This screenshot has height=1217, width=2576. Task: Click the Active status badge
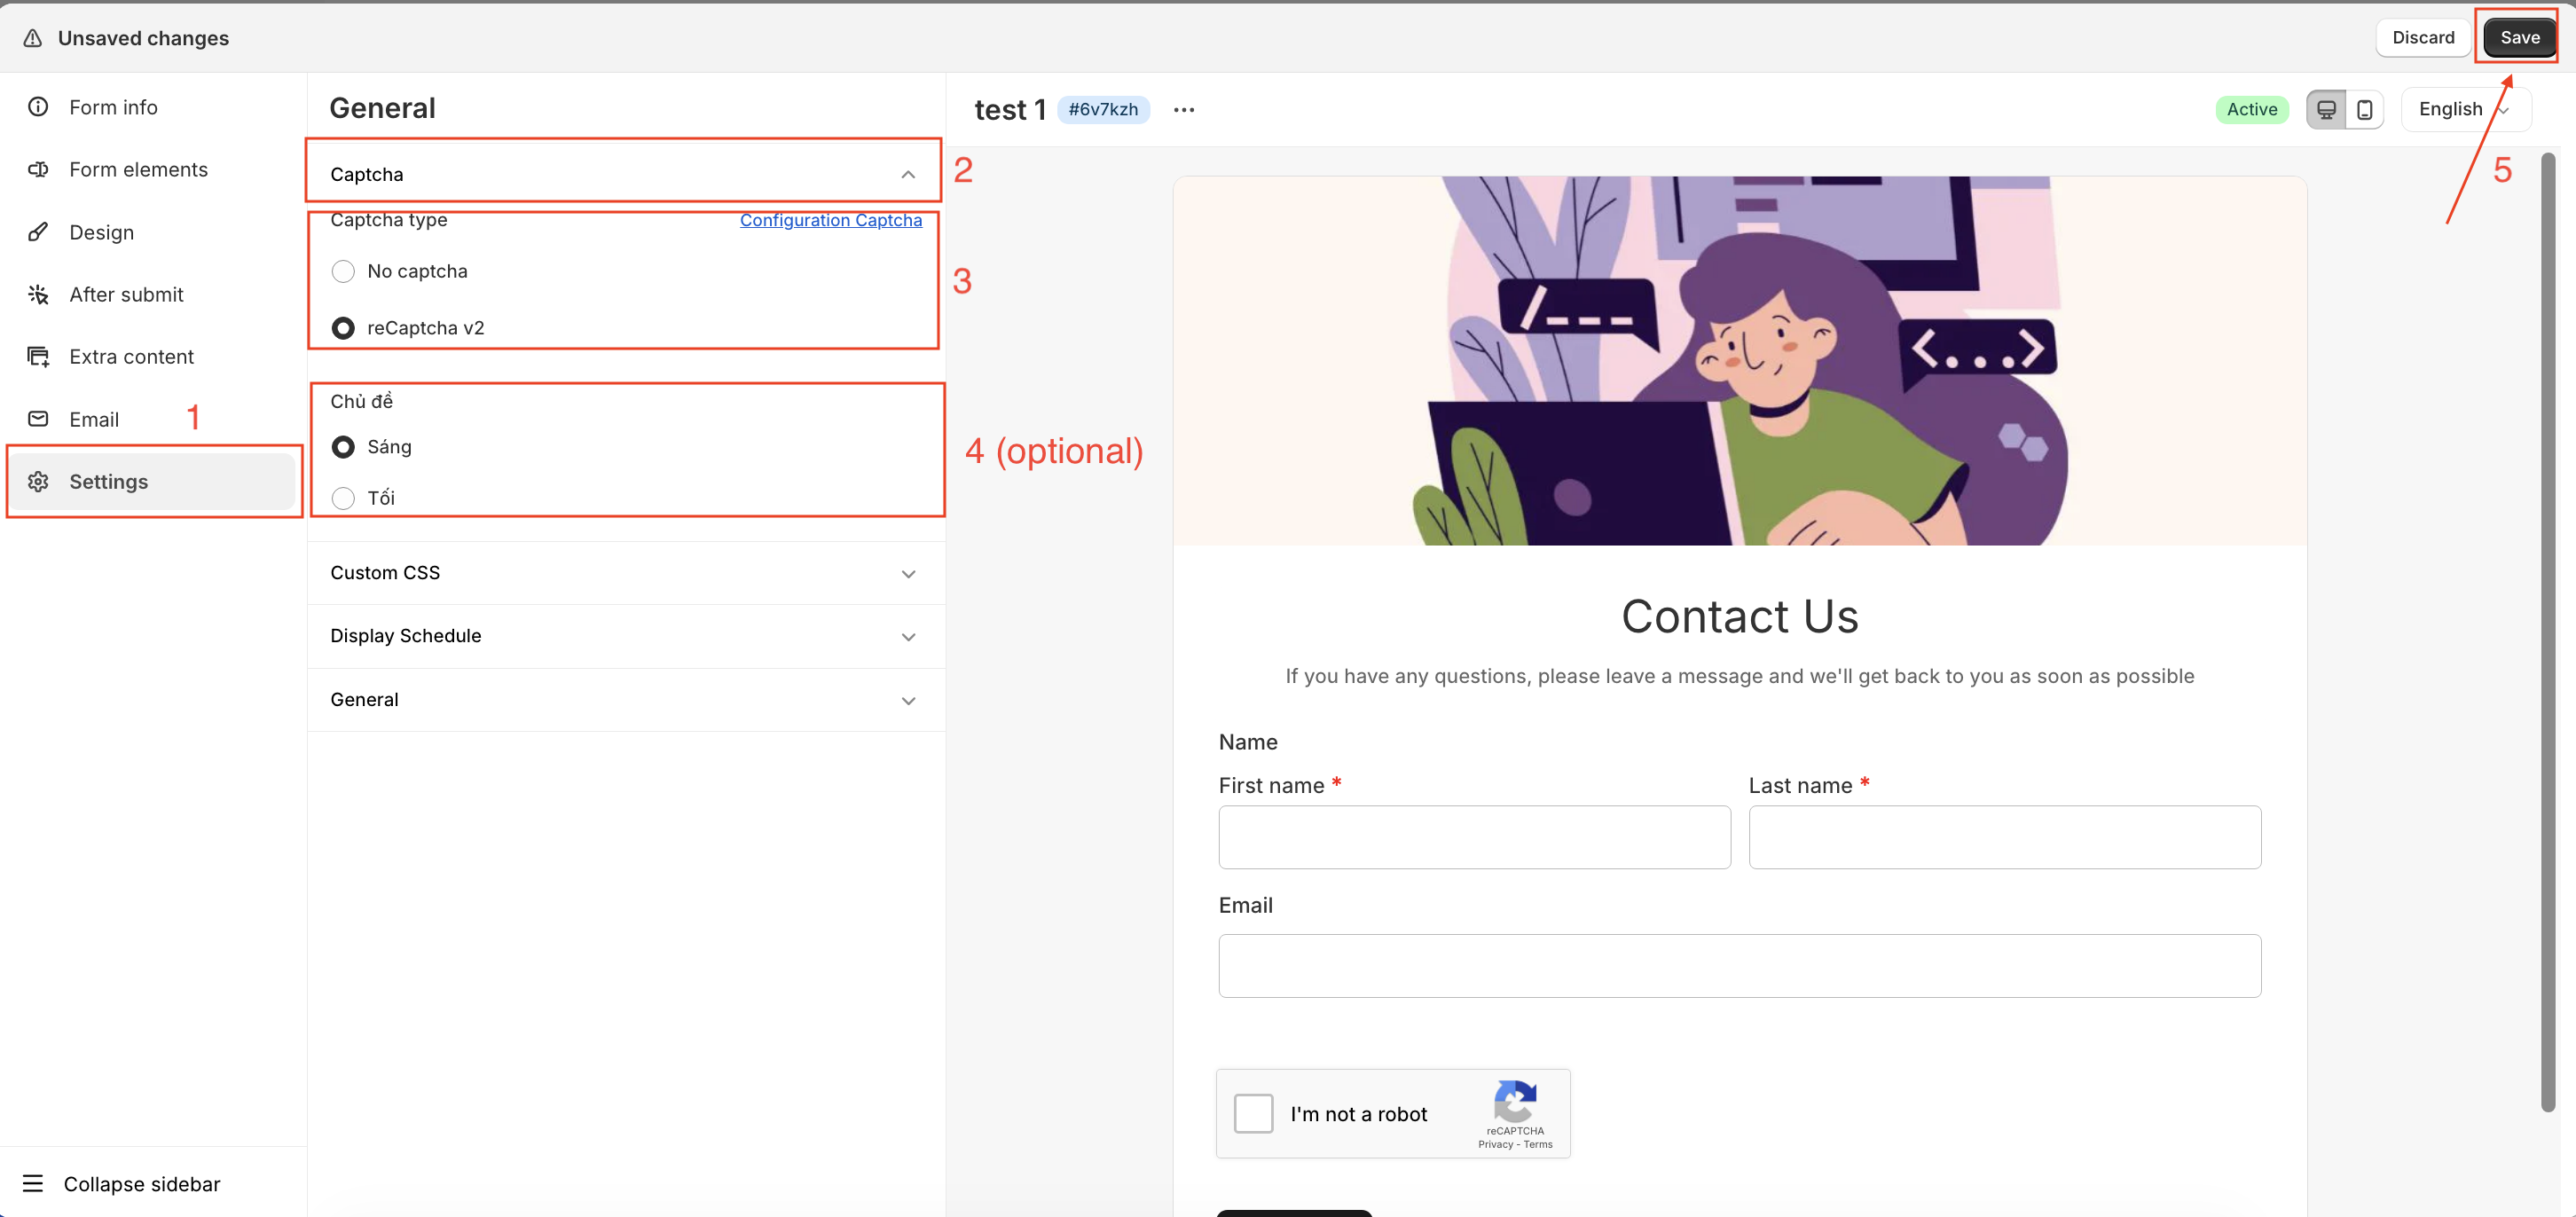point(2252,109)
